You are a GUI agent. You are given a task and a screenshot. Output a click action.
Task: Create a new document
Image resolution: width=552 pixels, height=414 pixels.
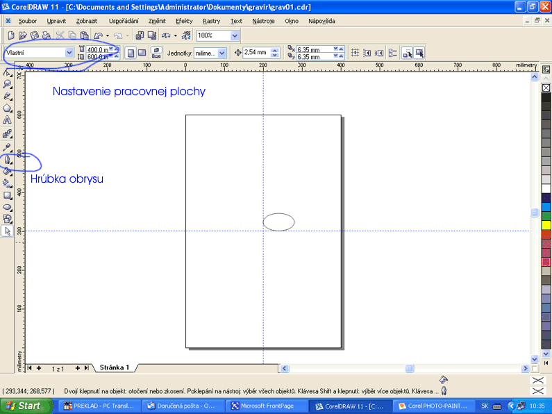point(11,35)
